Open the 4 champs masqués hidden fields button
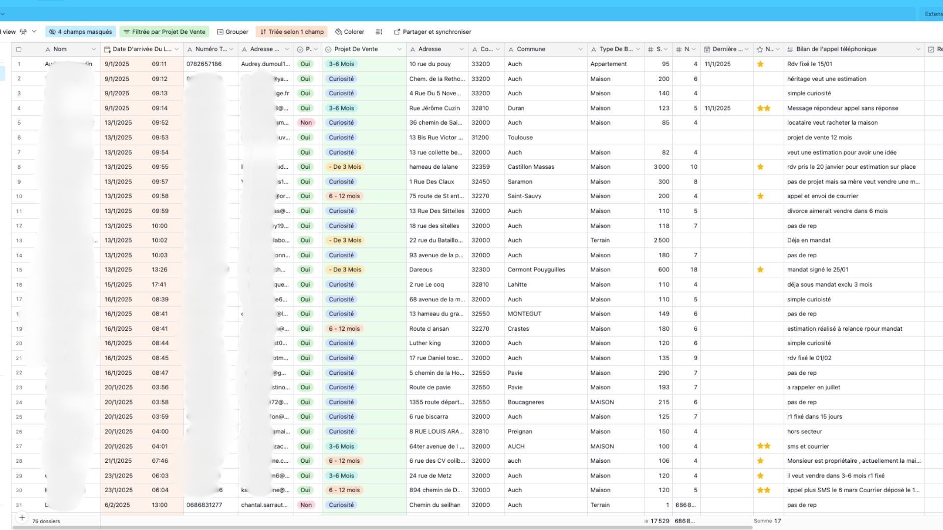Viewport: 943px width, 530px height. pos(81,32)
